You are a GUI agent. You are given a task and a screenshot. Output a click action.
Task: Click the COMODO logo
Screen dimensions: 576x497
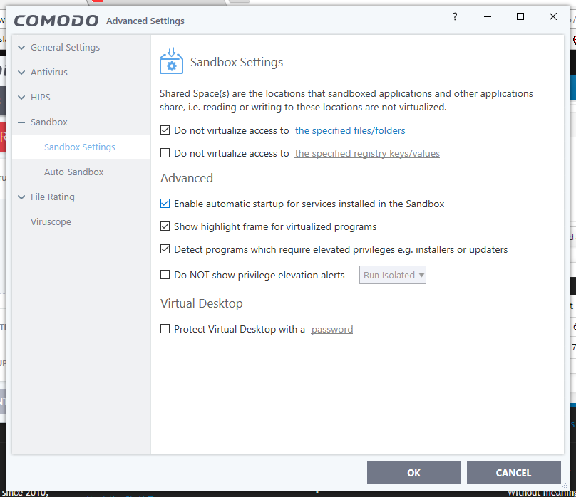(x=56, y=21)
